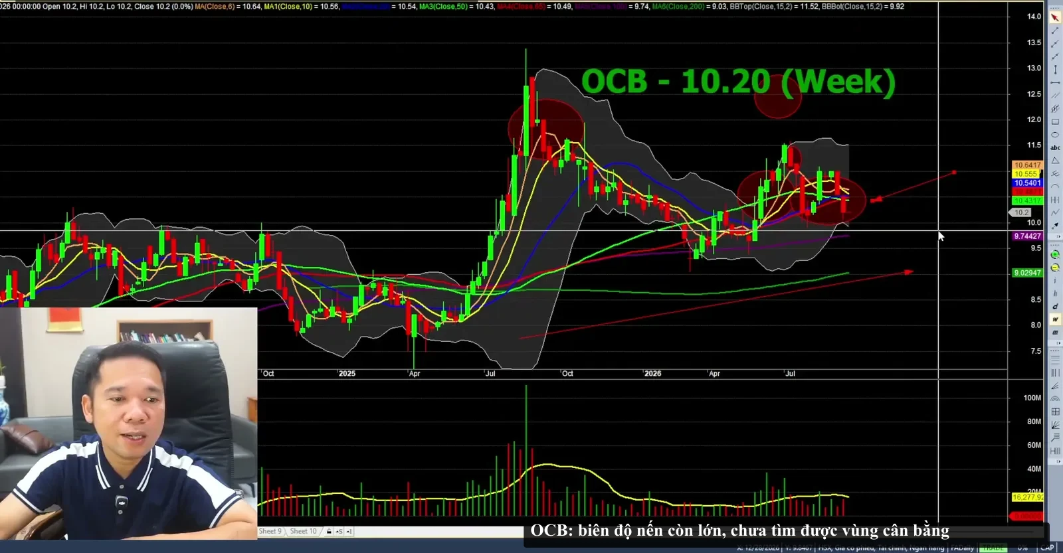Select the abc text tool
Viewport: 1063px width, 553px height.
click(x=1055, y=148)
